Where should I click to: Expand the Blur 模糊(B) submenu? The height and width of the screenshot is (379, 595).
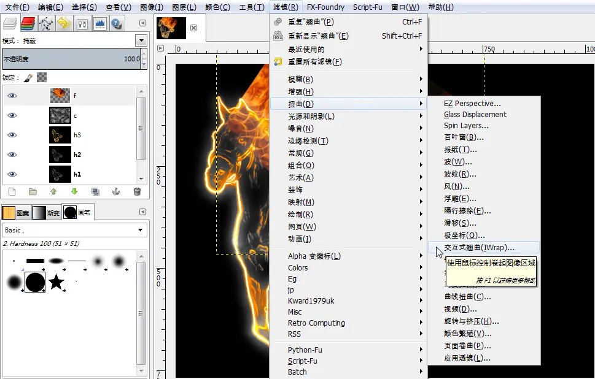coord(348,79)
